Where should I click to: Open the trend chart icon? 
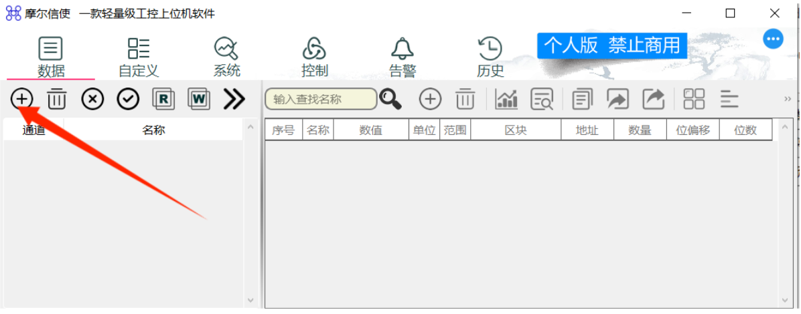click(506, 100)
